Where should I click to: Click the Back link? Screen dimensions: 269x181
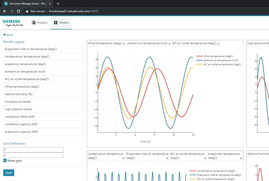[8, 35]
